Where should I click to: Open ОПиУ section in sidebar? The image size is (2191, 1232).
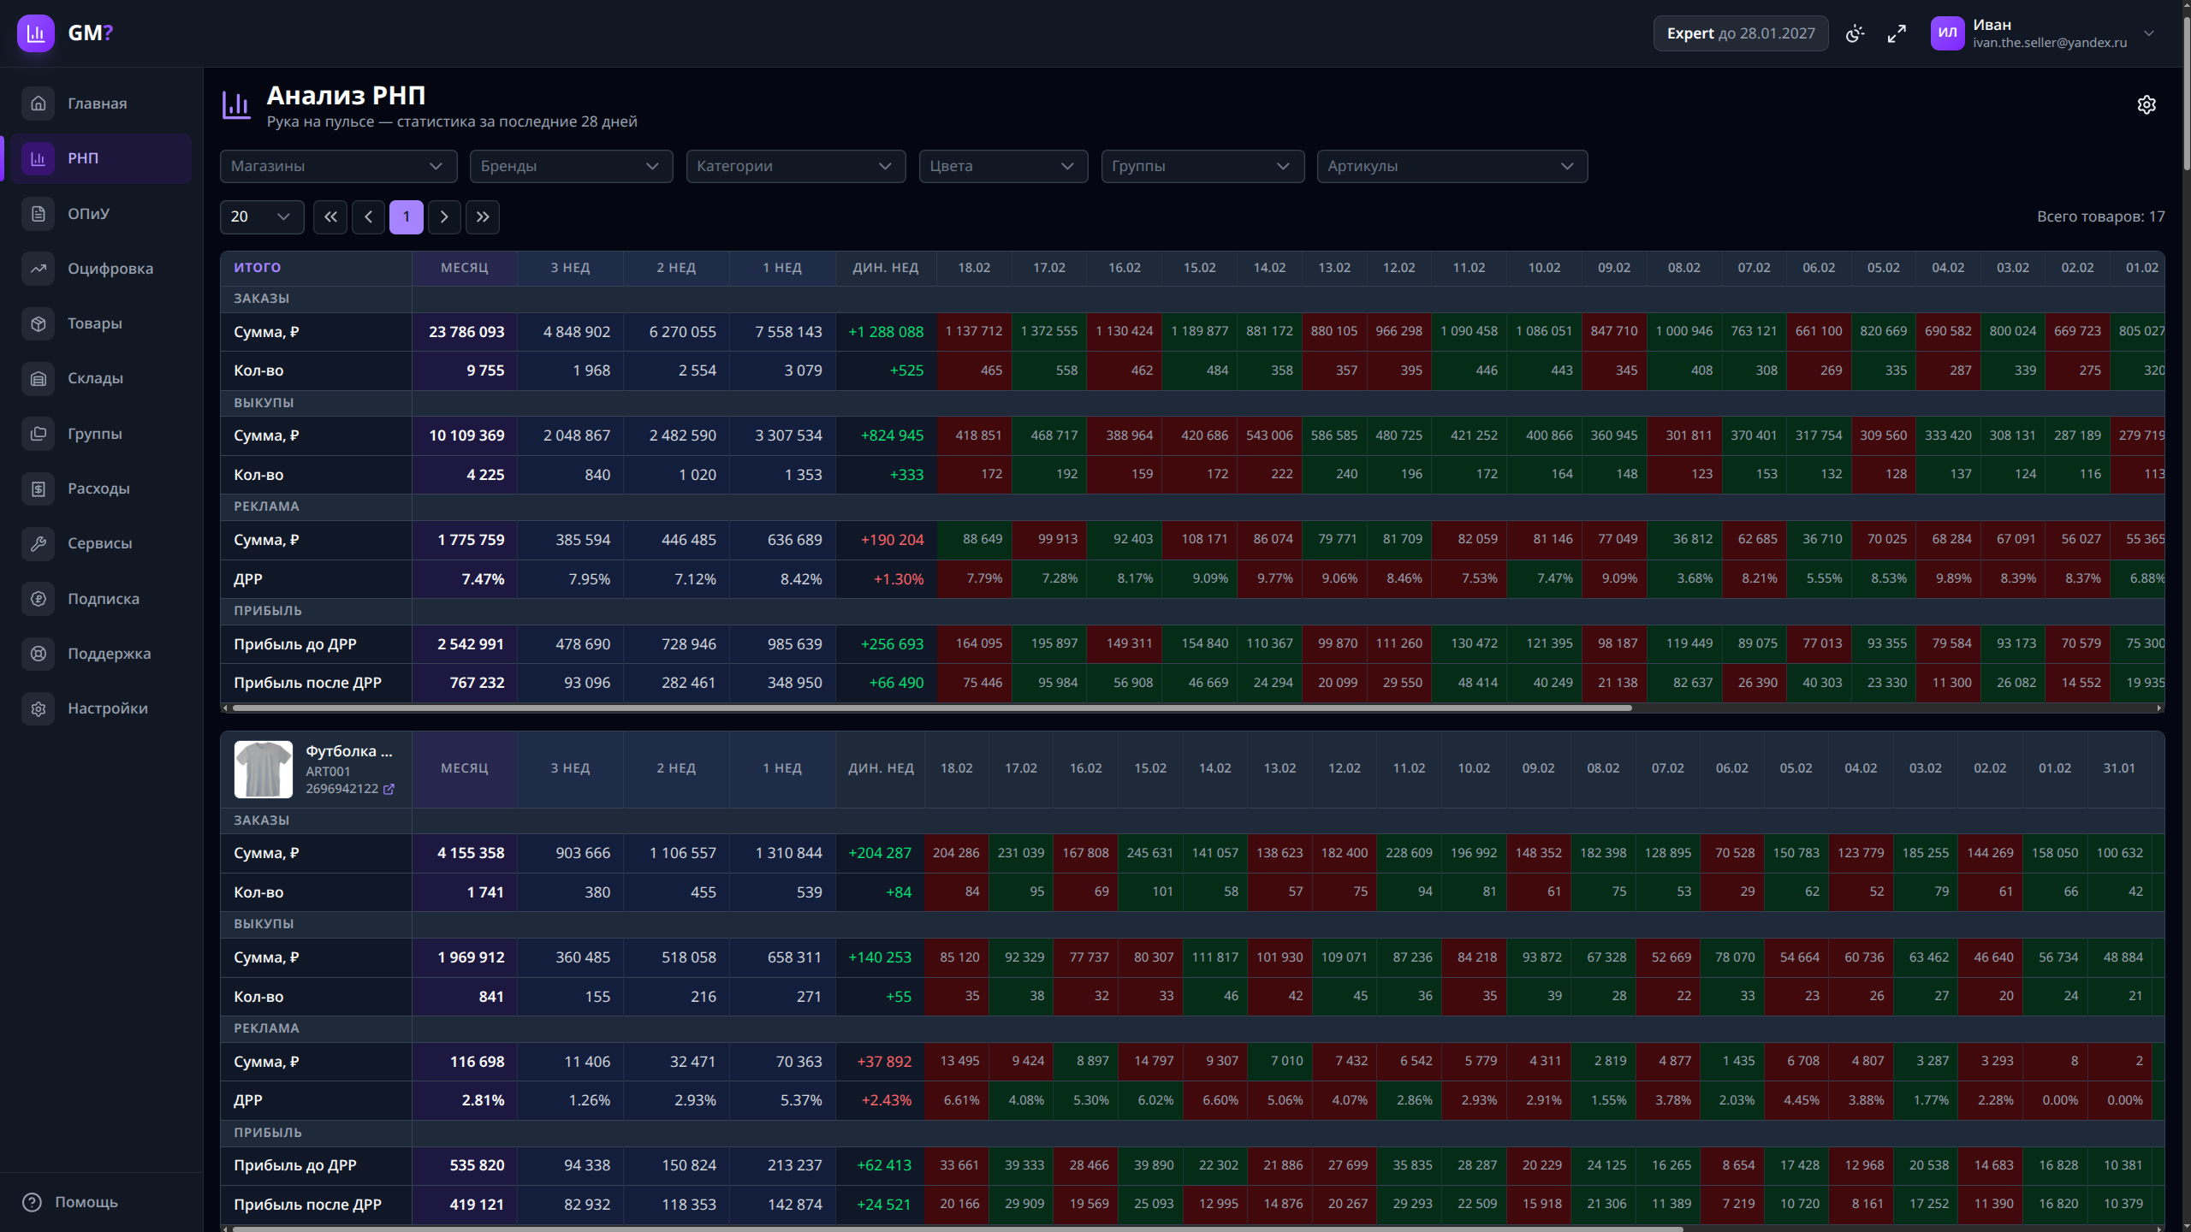[x=88, y=213]
